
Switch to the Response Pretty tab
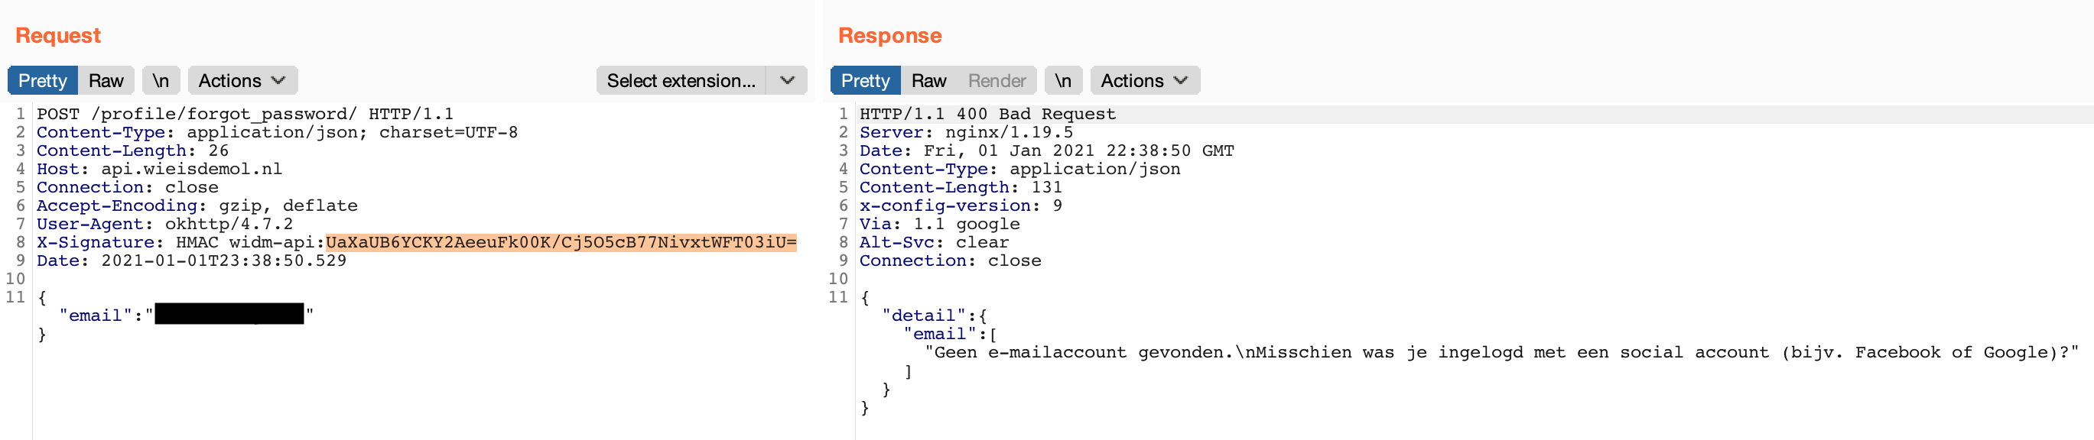click(865, 80)
